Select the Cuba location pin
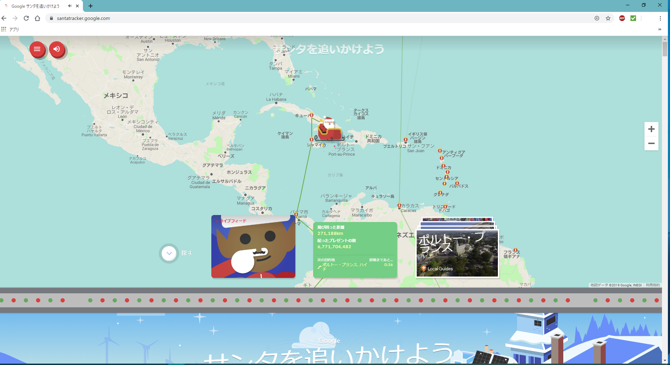Screen dimensions: 670x365 click(x=311, y=115)
